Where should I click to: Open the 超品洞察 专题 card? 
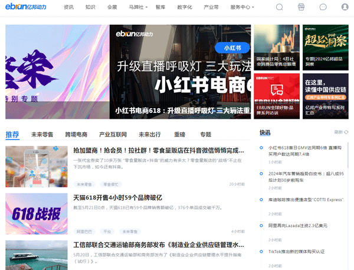click(x=326, y=48)
